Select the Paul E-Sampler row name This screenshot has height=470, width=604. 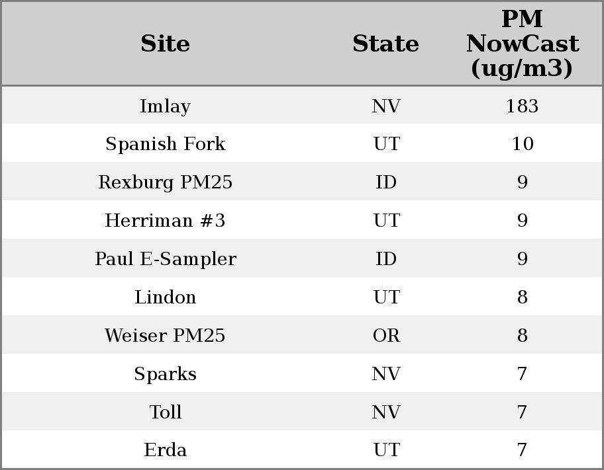(166, 259)
